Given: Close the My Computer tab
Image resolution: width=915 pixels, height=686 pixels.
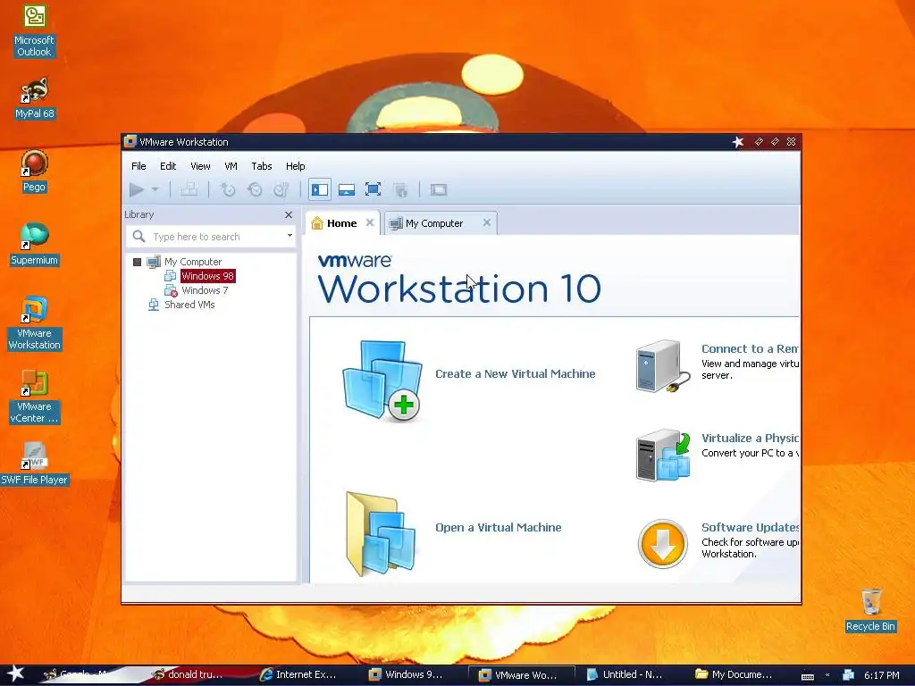Looking at the screenshot, I should (x=487, y=222).
